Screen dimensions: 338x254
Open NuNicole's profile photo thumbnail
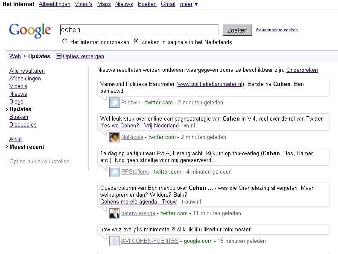[114, 137]
